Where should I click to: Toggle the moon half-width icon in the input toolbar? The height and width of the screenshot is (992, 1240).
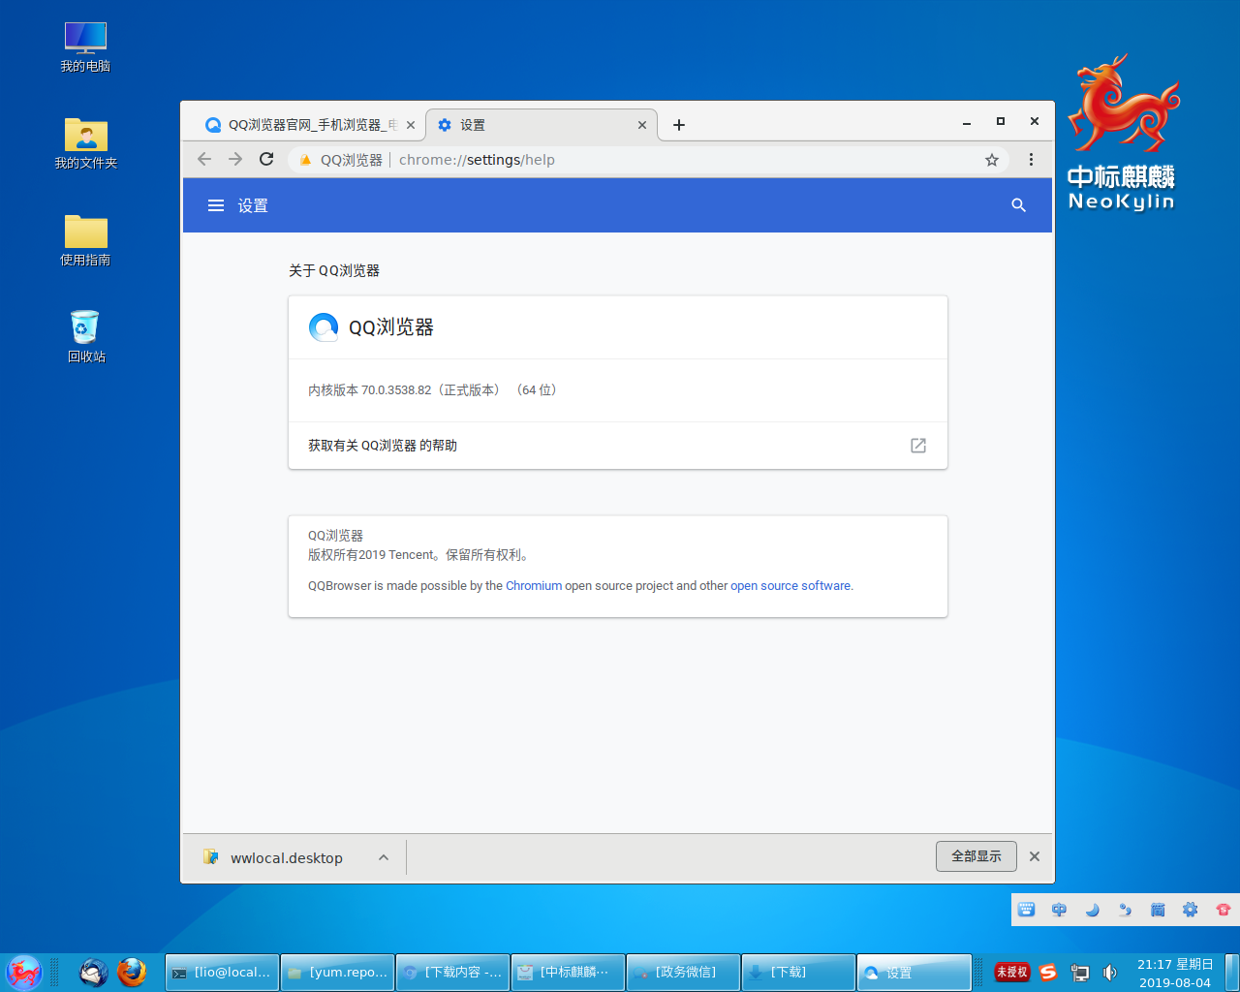[x=1093, y=910]
